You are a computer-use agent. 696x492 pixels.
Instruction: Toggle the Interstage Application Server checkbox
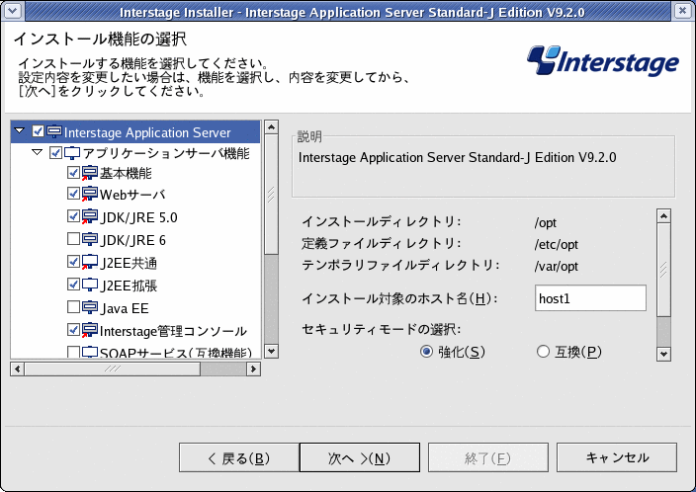[38, 131]
